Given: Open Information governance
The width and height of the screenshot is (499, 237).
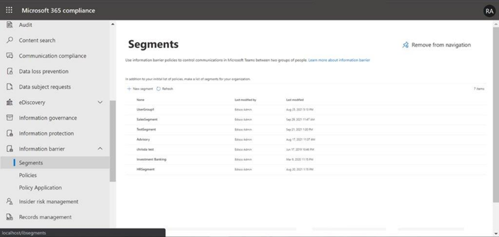Looking at the screenshot, I should point(48,118).
